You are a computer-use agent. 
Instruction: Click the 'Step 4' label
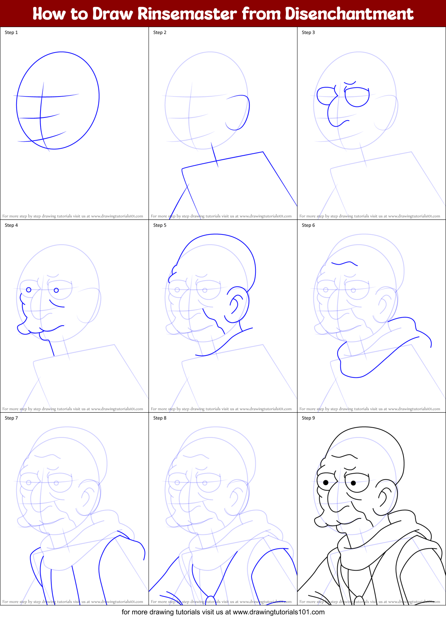click(11, 225)
